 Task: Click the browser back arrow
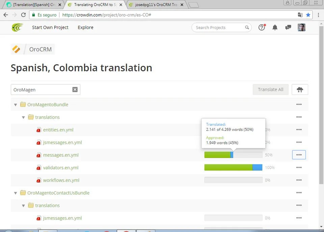tap(6, 15)
